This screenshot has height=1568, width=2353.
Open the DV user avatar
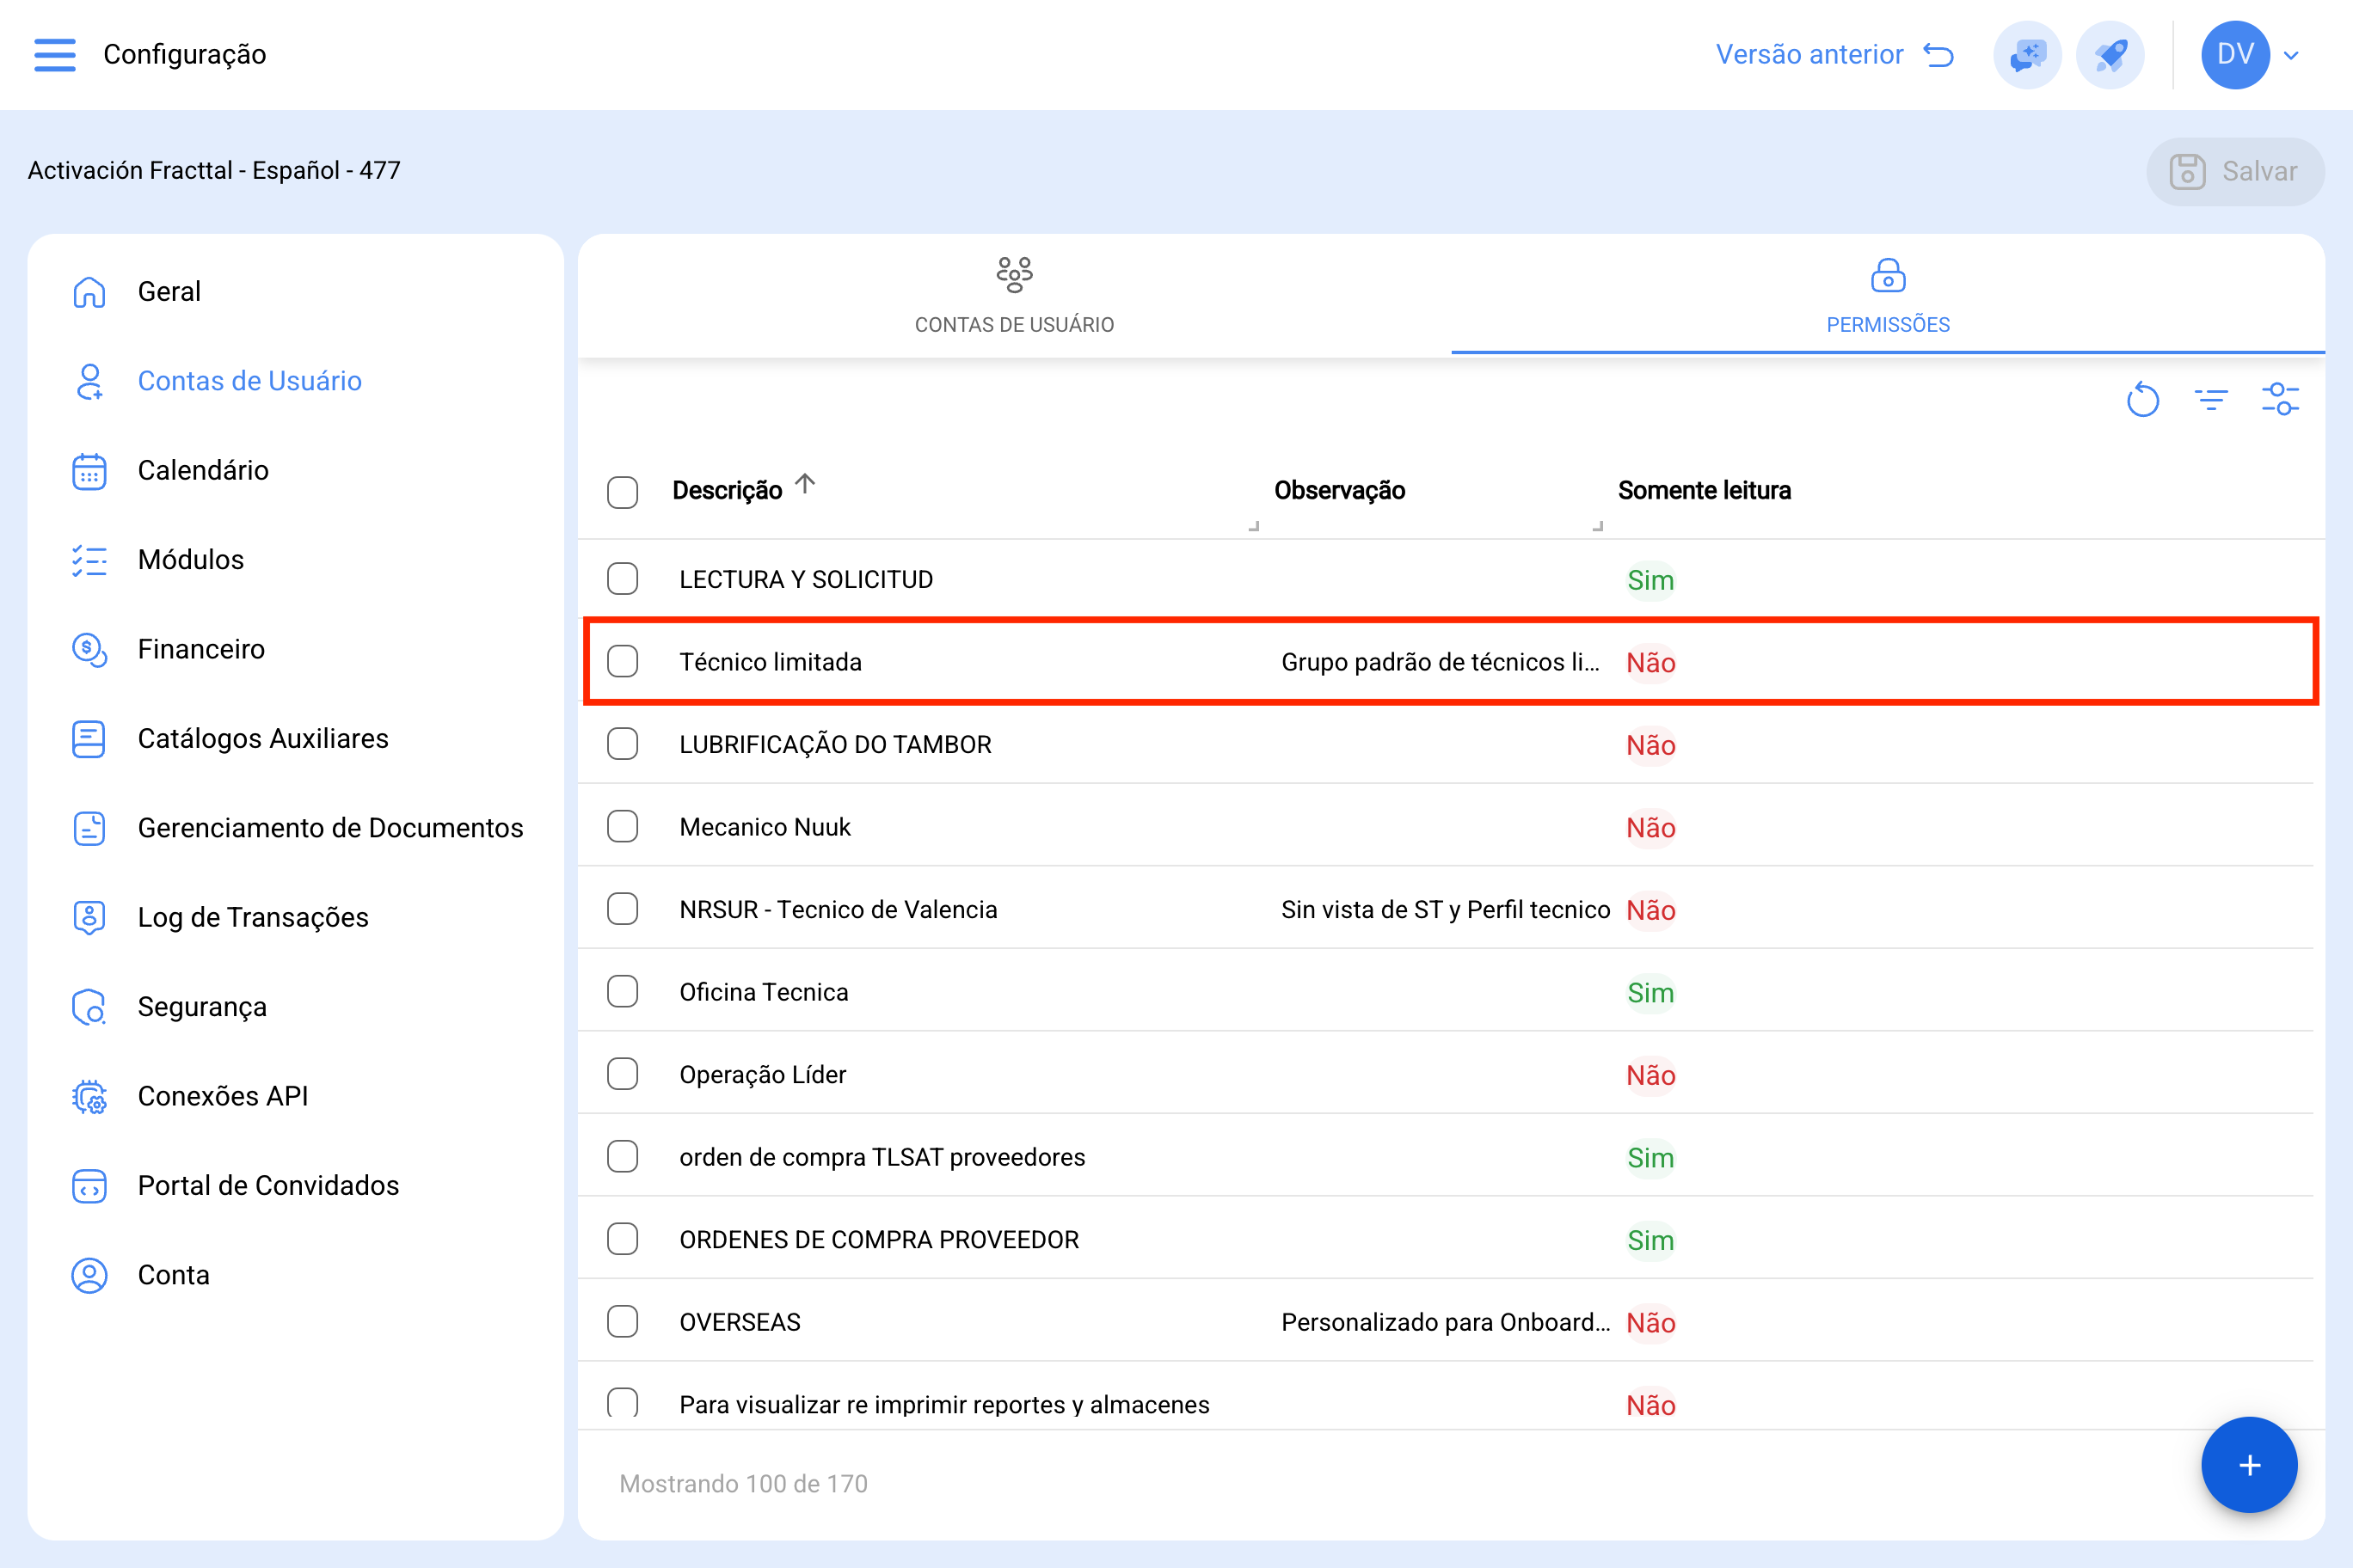[x=2235, y=54]
